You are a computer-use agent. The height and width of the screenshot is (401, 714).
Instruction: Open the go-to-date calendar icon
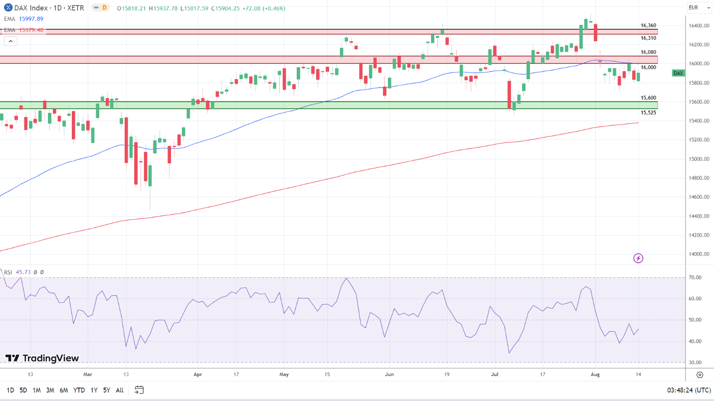139,390
